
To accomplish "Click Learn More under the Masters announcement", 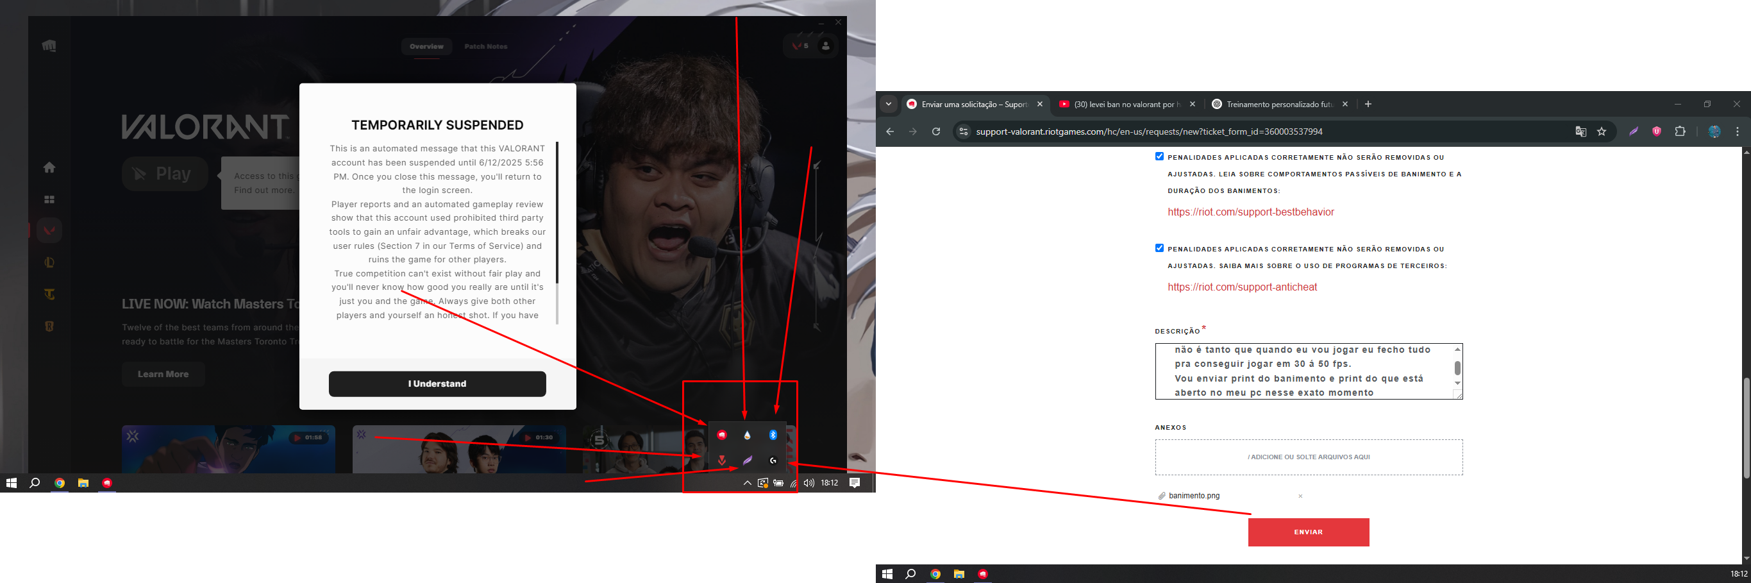I will click(163, 374).
